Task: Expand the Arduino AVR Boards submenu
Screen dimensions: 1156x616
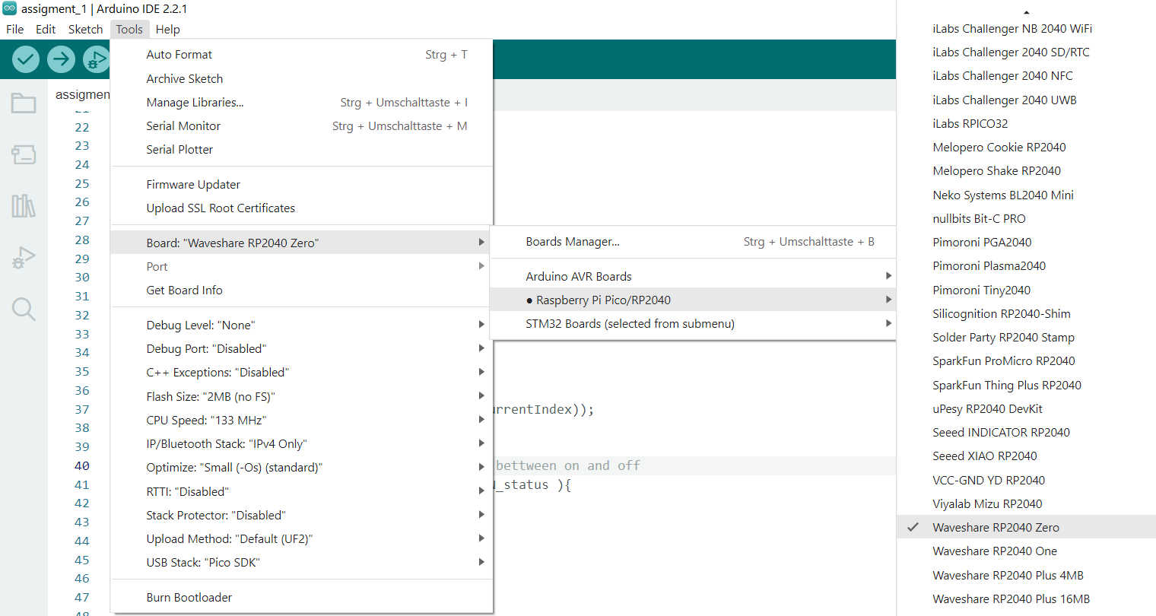Action: (578, 276)
